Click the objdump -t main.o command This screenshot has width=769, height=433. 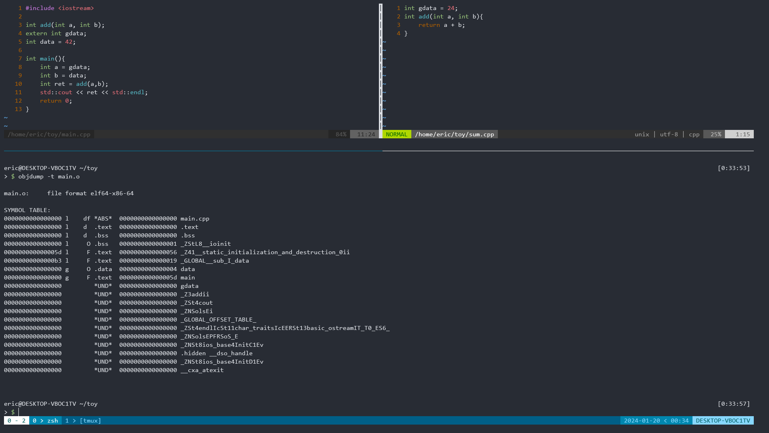coord(49,176)
